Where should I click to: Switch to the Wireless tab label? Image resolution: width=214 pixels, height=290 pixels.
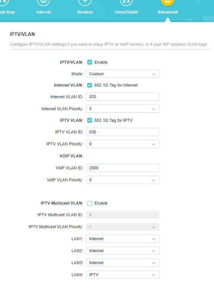[x=85, y=12]
